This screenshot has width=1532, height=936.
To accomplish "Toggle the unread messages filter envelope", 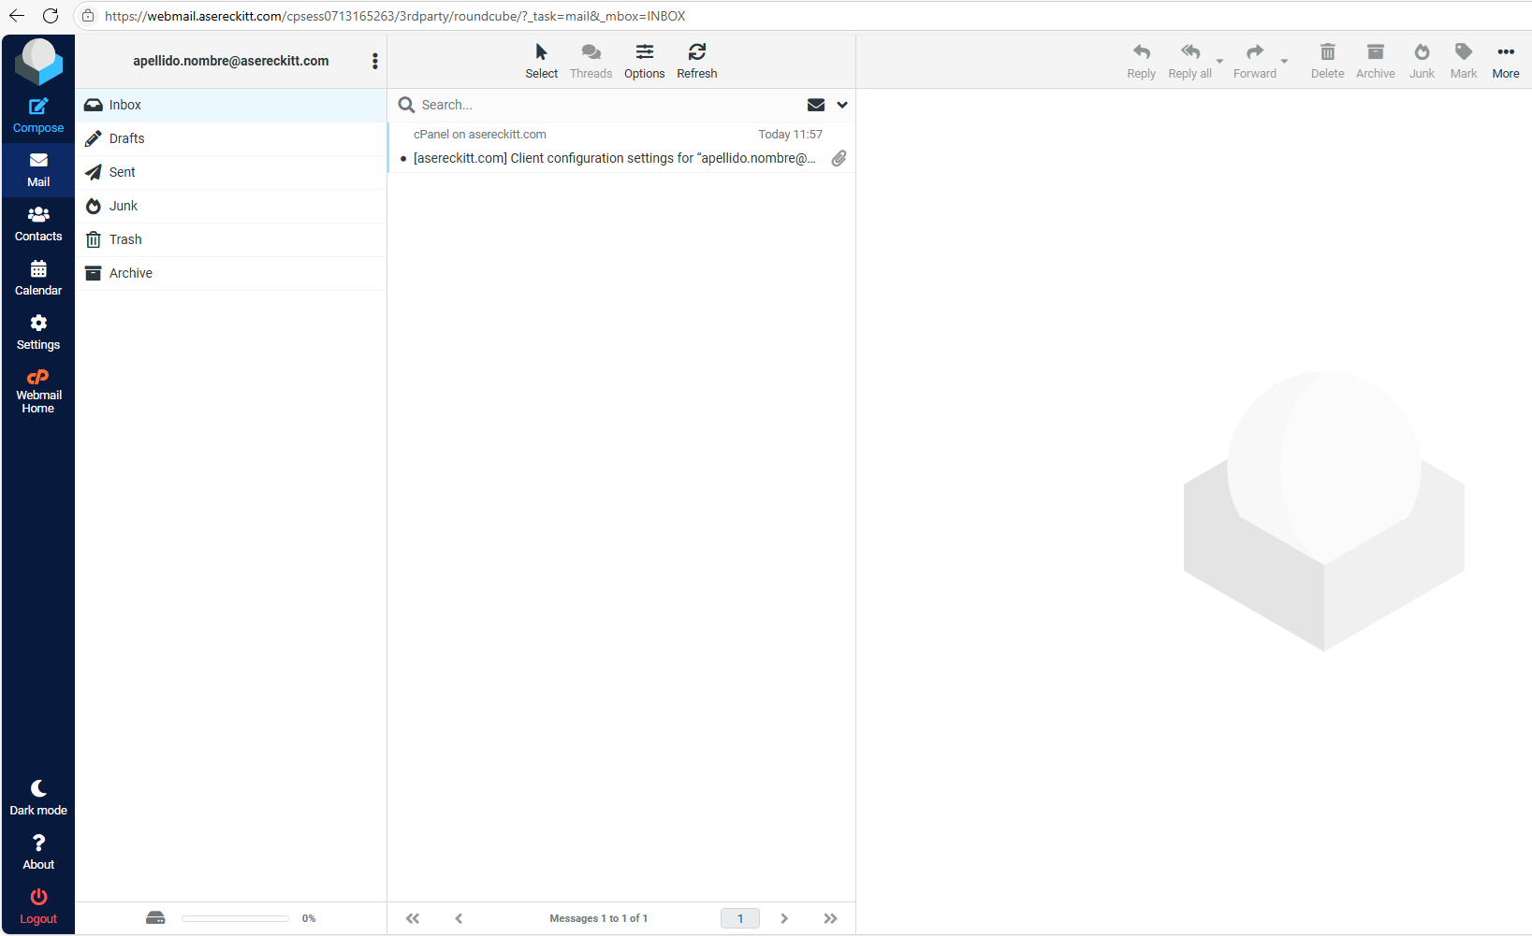I will (816, 105).
